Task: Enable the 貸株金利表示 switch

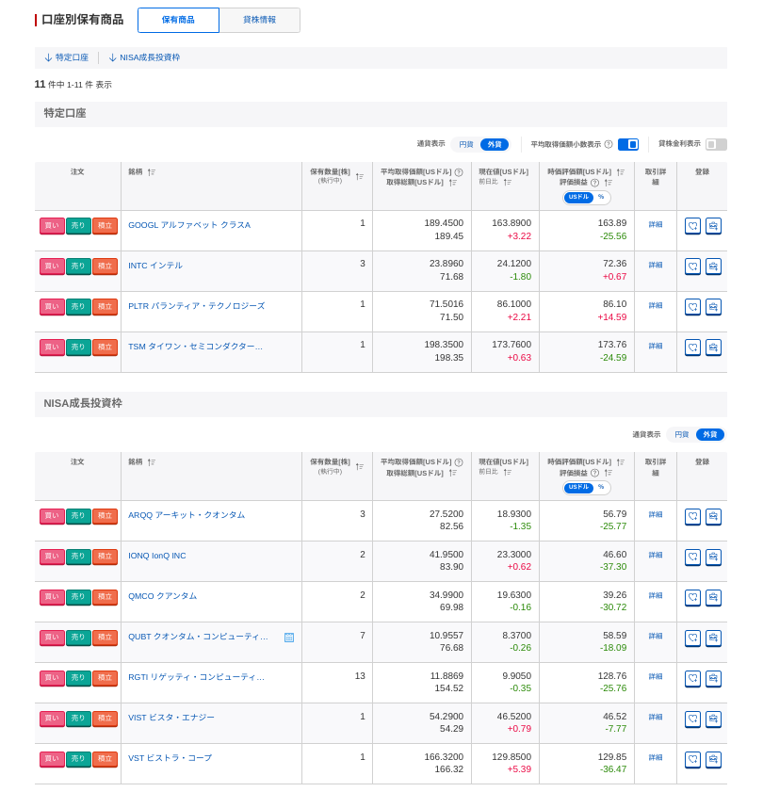Action: pos(716,144)
